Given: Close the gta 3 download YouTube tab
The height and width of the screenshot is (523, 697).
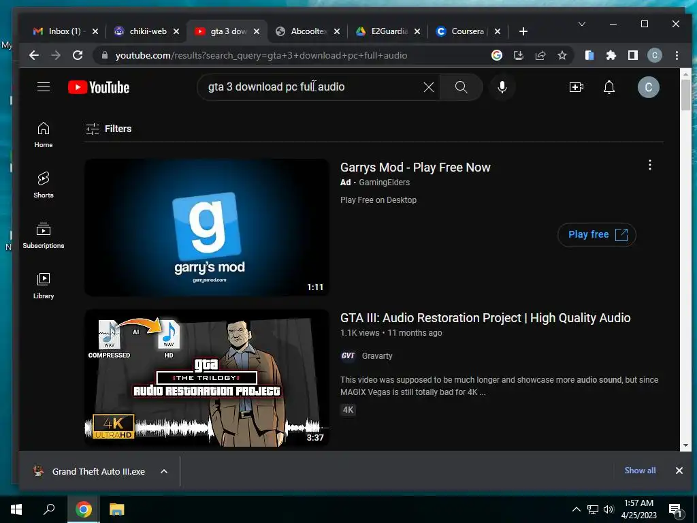Looking at the screenshot, I should coord(257,31).
